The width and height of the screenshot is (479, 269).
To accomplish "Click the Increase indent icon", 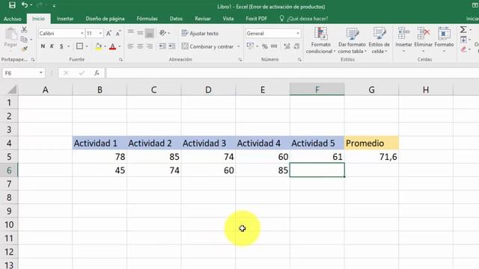I will (x=172, y=46).
